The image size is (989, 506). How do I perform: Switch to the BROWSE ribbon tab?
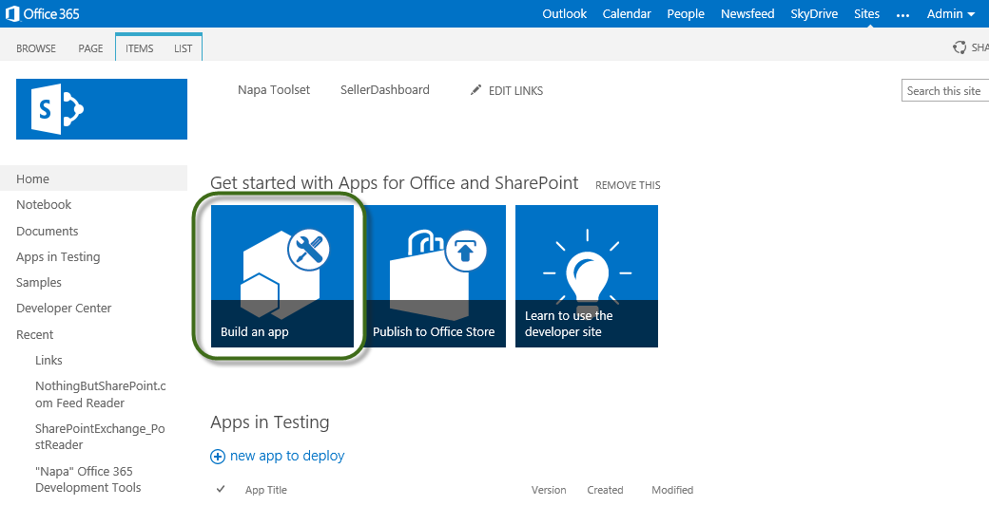coord(36,48)
